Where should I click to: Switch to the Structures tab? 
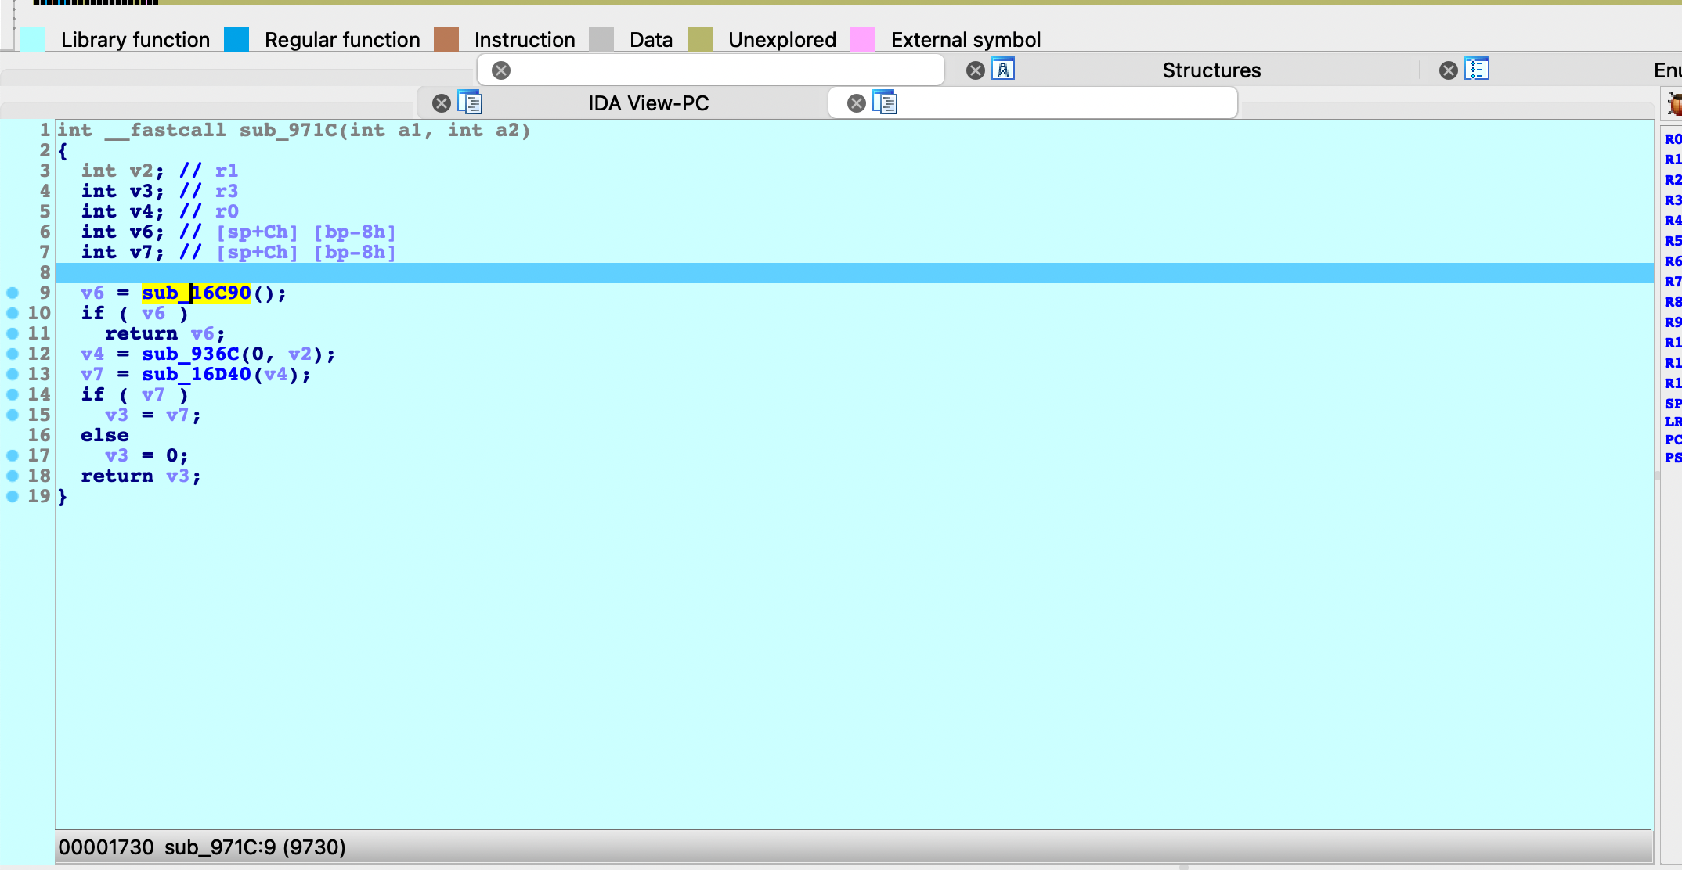click(x=1211, y=70)
